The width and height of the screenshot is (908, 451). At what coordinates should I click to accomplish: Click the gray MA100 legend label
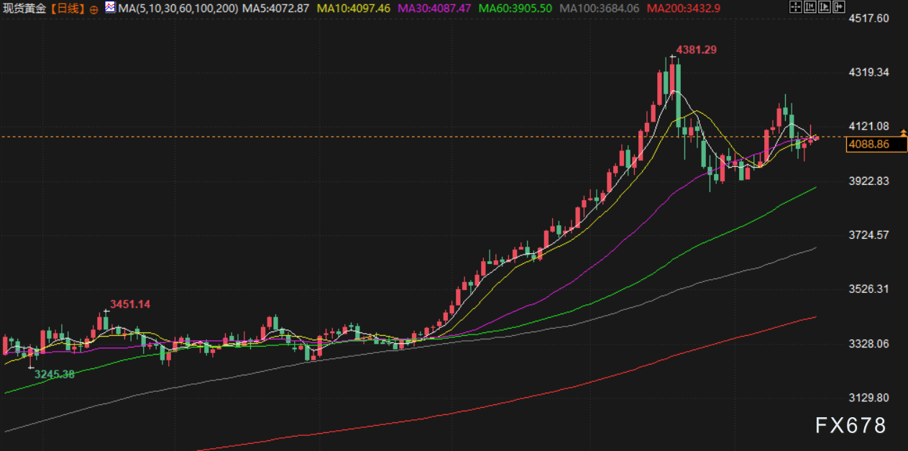599,9
